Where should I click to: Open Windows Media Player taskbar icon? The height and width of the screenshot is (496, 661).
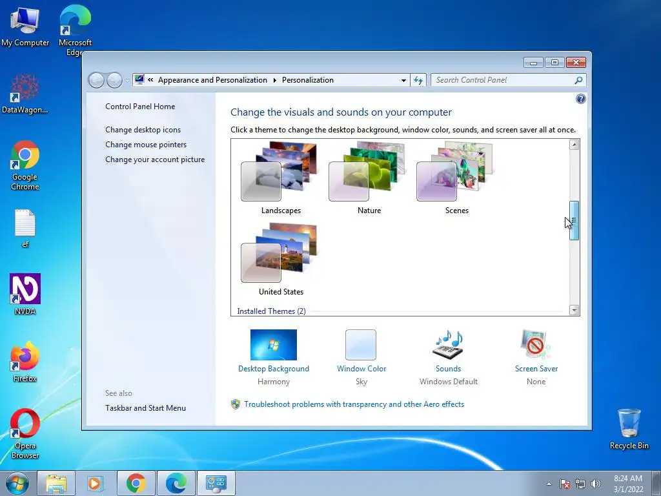tap(95, 483)
